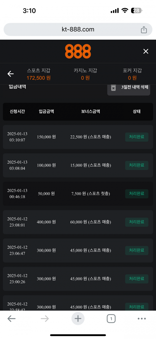This screenshot has height=339, width=156.
Task: Tap the share icon in address bar
Action: [144, 30]
